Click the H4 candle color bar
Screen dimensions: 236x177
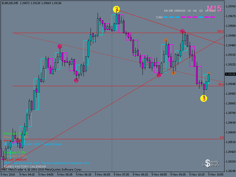(x=195, y=17)
